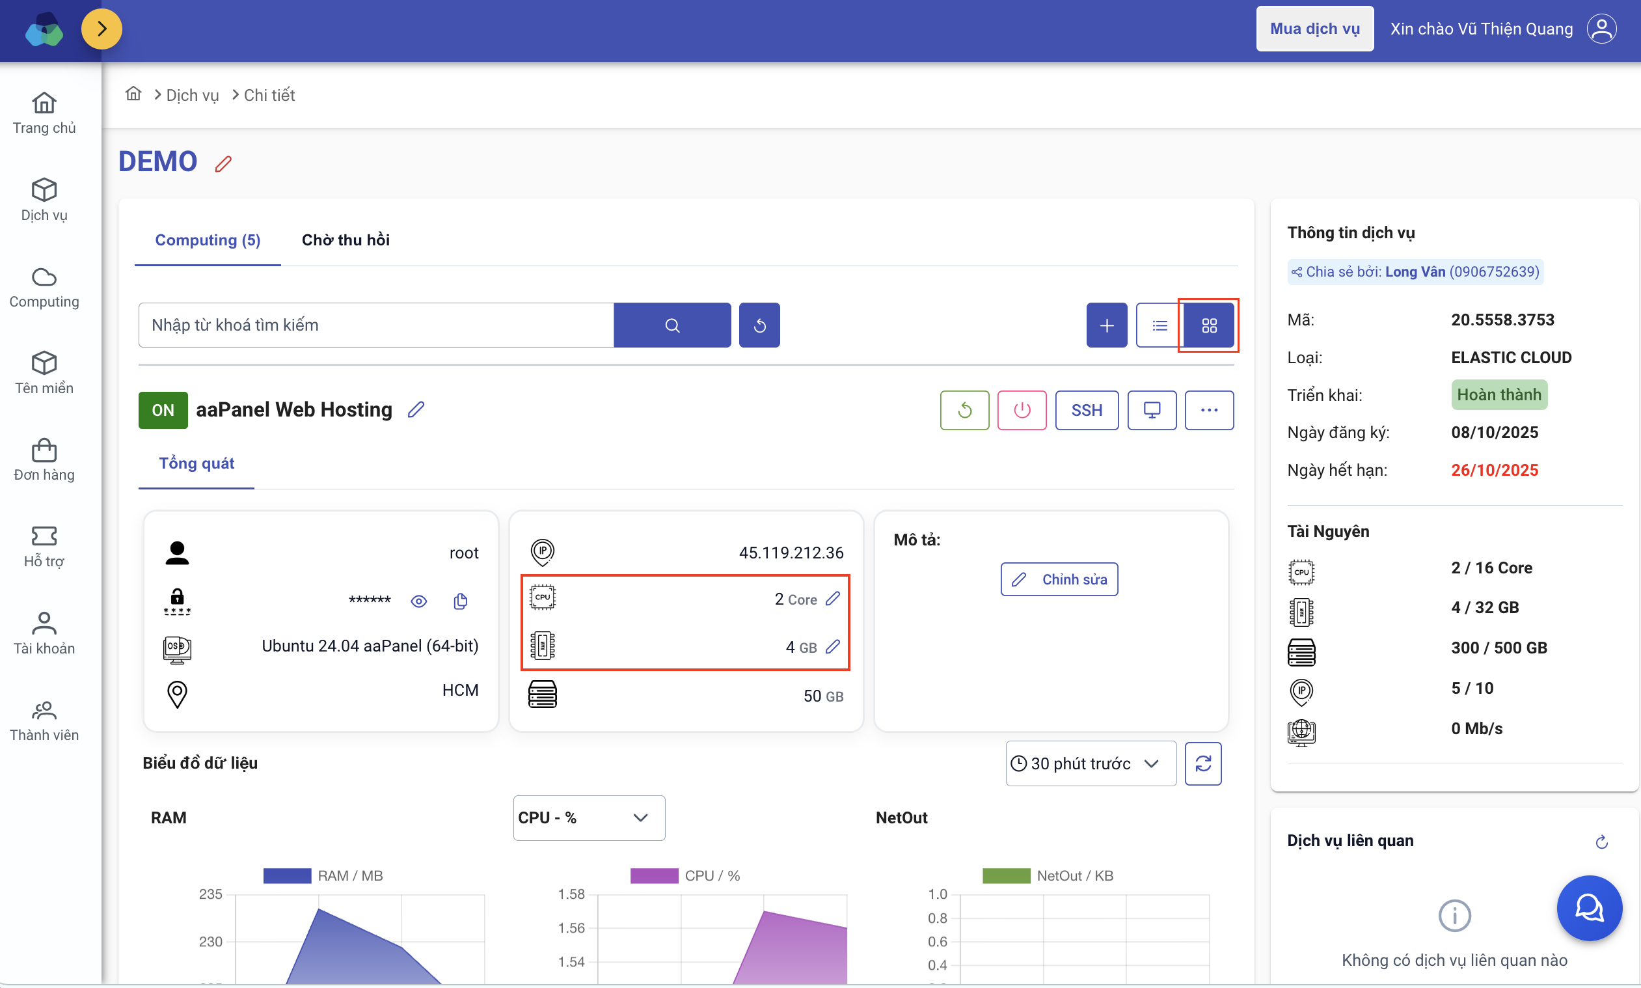Image resolution: width=1641 pixels, height=988 pixels.
Task: Show password with eye icon
Action: pyautogui.click(x=418, y=601)
